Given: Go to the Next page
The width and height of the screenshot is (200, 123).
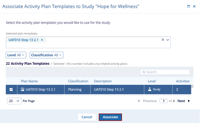Looking at the screenshot, I should [x=181, y=101].
